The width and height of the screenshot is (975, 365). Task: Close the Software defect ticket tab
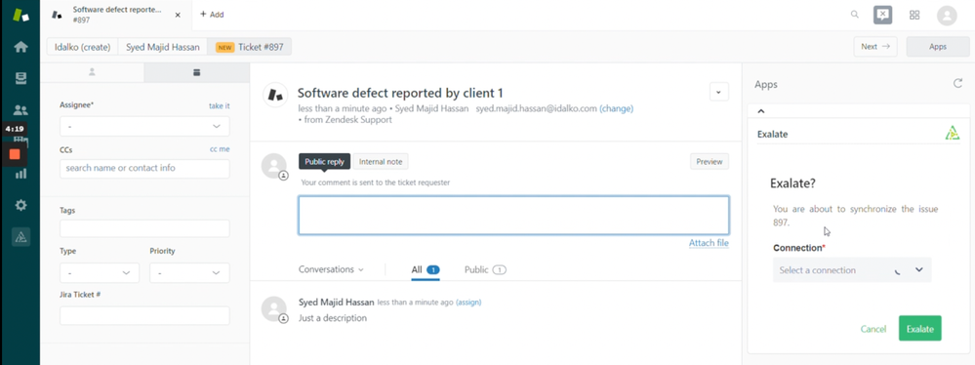178,15
